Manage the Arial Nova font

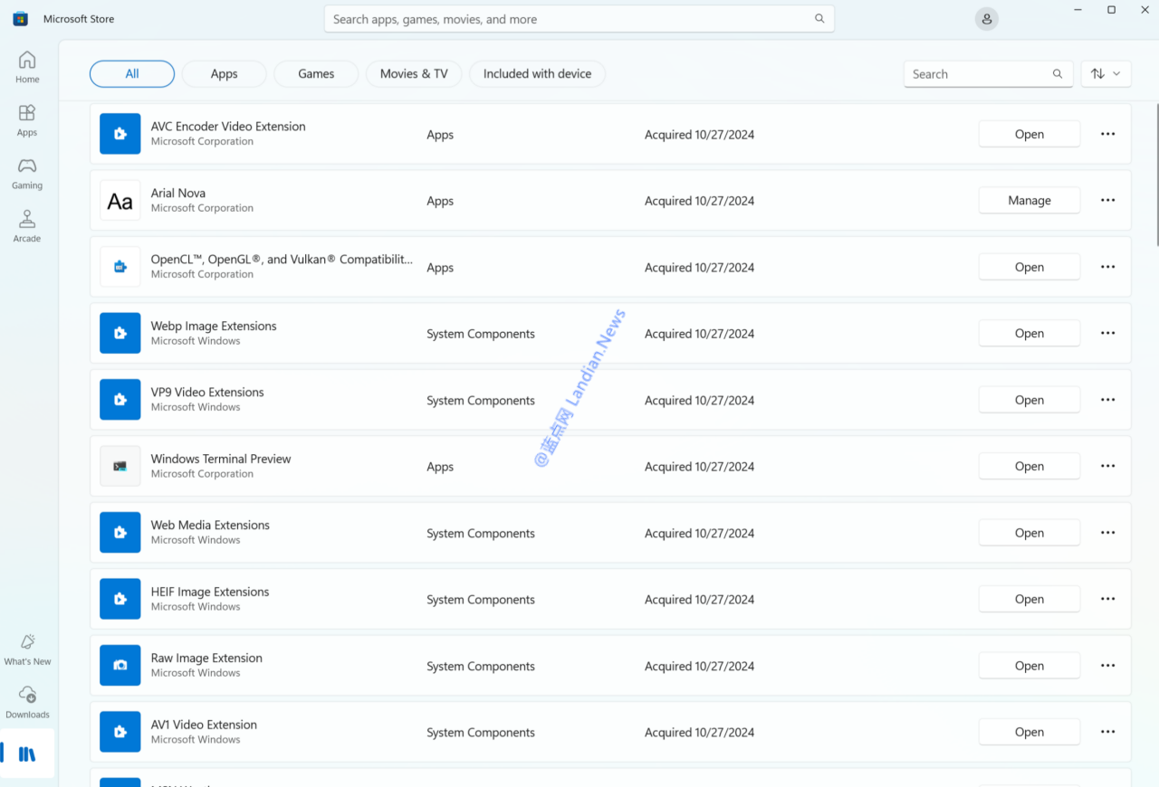tap(1029, 201)
